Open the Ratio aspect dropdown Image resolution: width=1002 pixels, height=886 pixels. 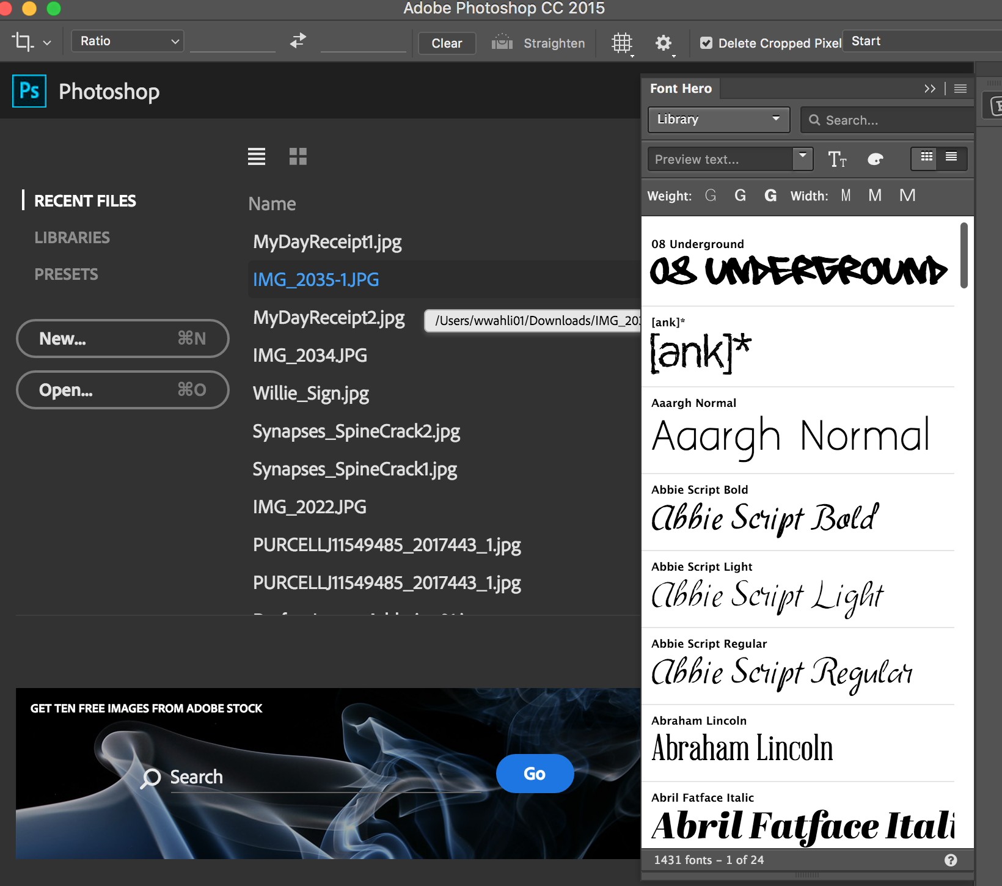click(128, 41)
